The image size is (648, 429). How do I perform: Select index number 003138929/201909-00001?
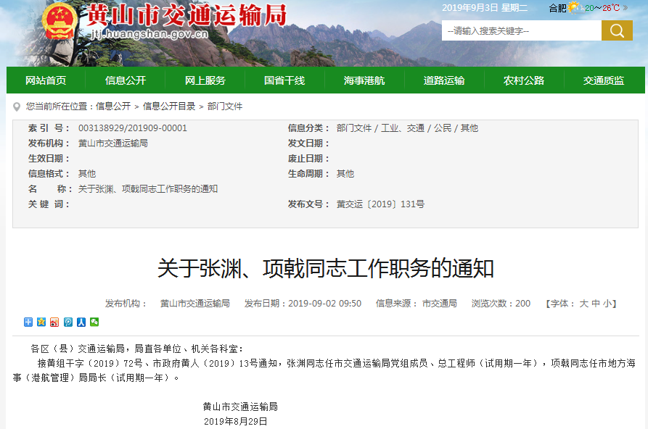[133, 128]
